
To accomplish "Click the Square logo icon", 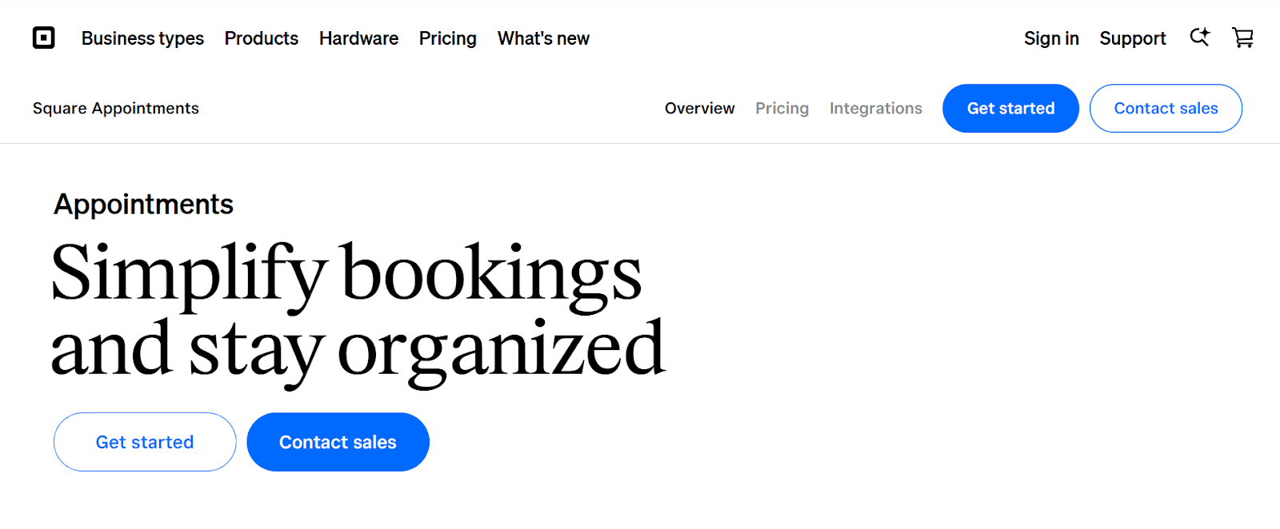I will tap(43, 38).
